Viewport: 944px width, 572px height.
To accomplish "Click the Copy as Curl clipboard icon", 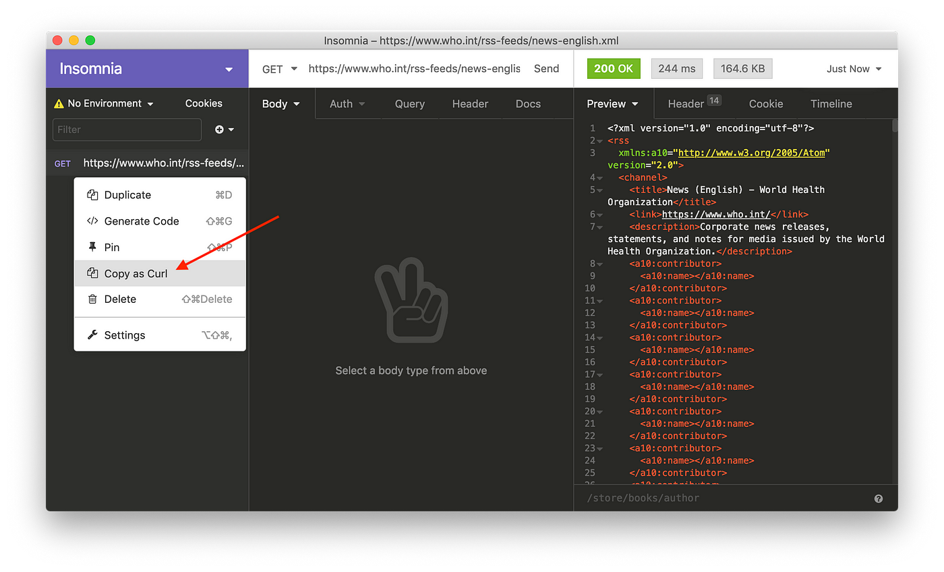I will [92, 273].
